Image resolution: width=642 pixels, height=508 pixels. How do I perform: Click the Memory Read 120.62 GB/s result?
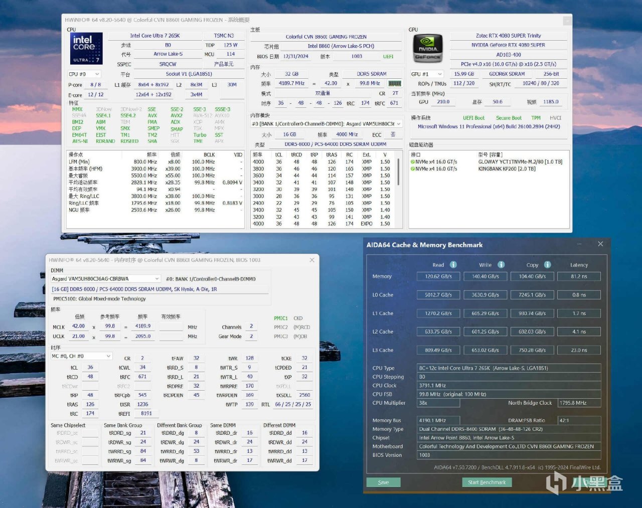pos(438,276)
